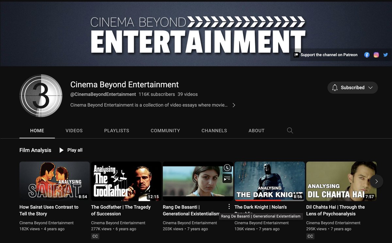Viewport: 392px width, 243px height.
Task: Open The Godfather video thumbnail
Action: click(x=126, y=181)
